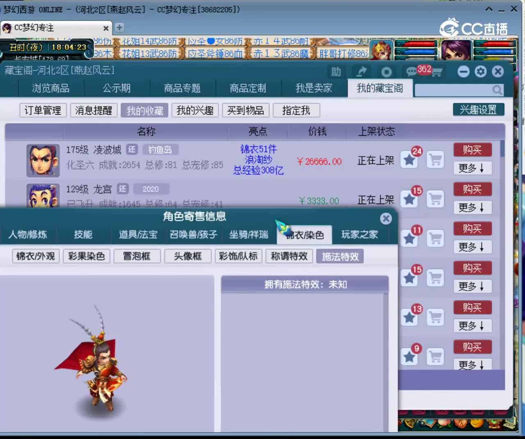Switch to 玩家之家 tab
This screenshot has height=439, width=525.
(x=360, y=234)
